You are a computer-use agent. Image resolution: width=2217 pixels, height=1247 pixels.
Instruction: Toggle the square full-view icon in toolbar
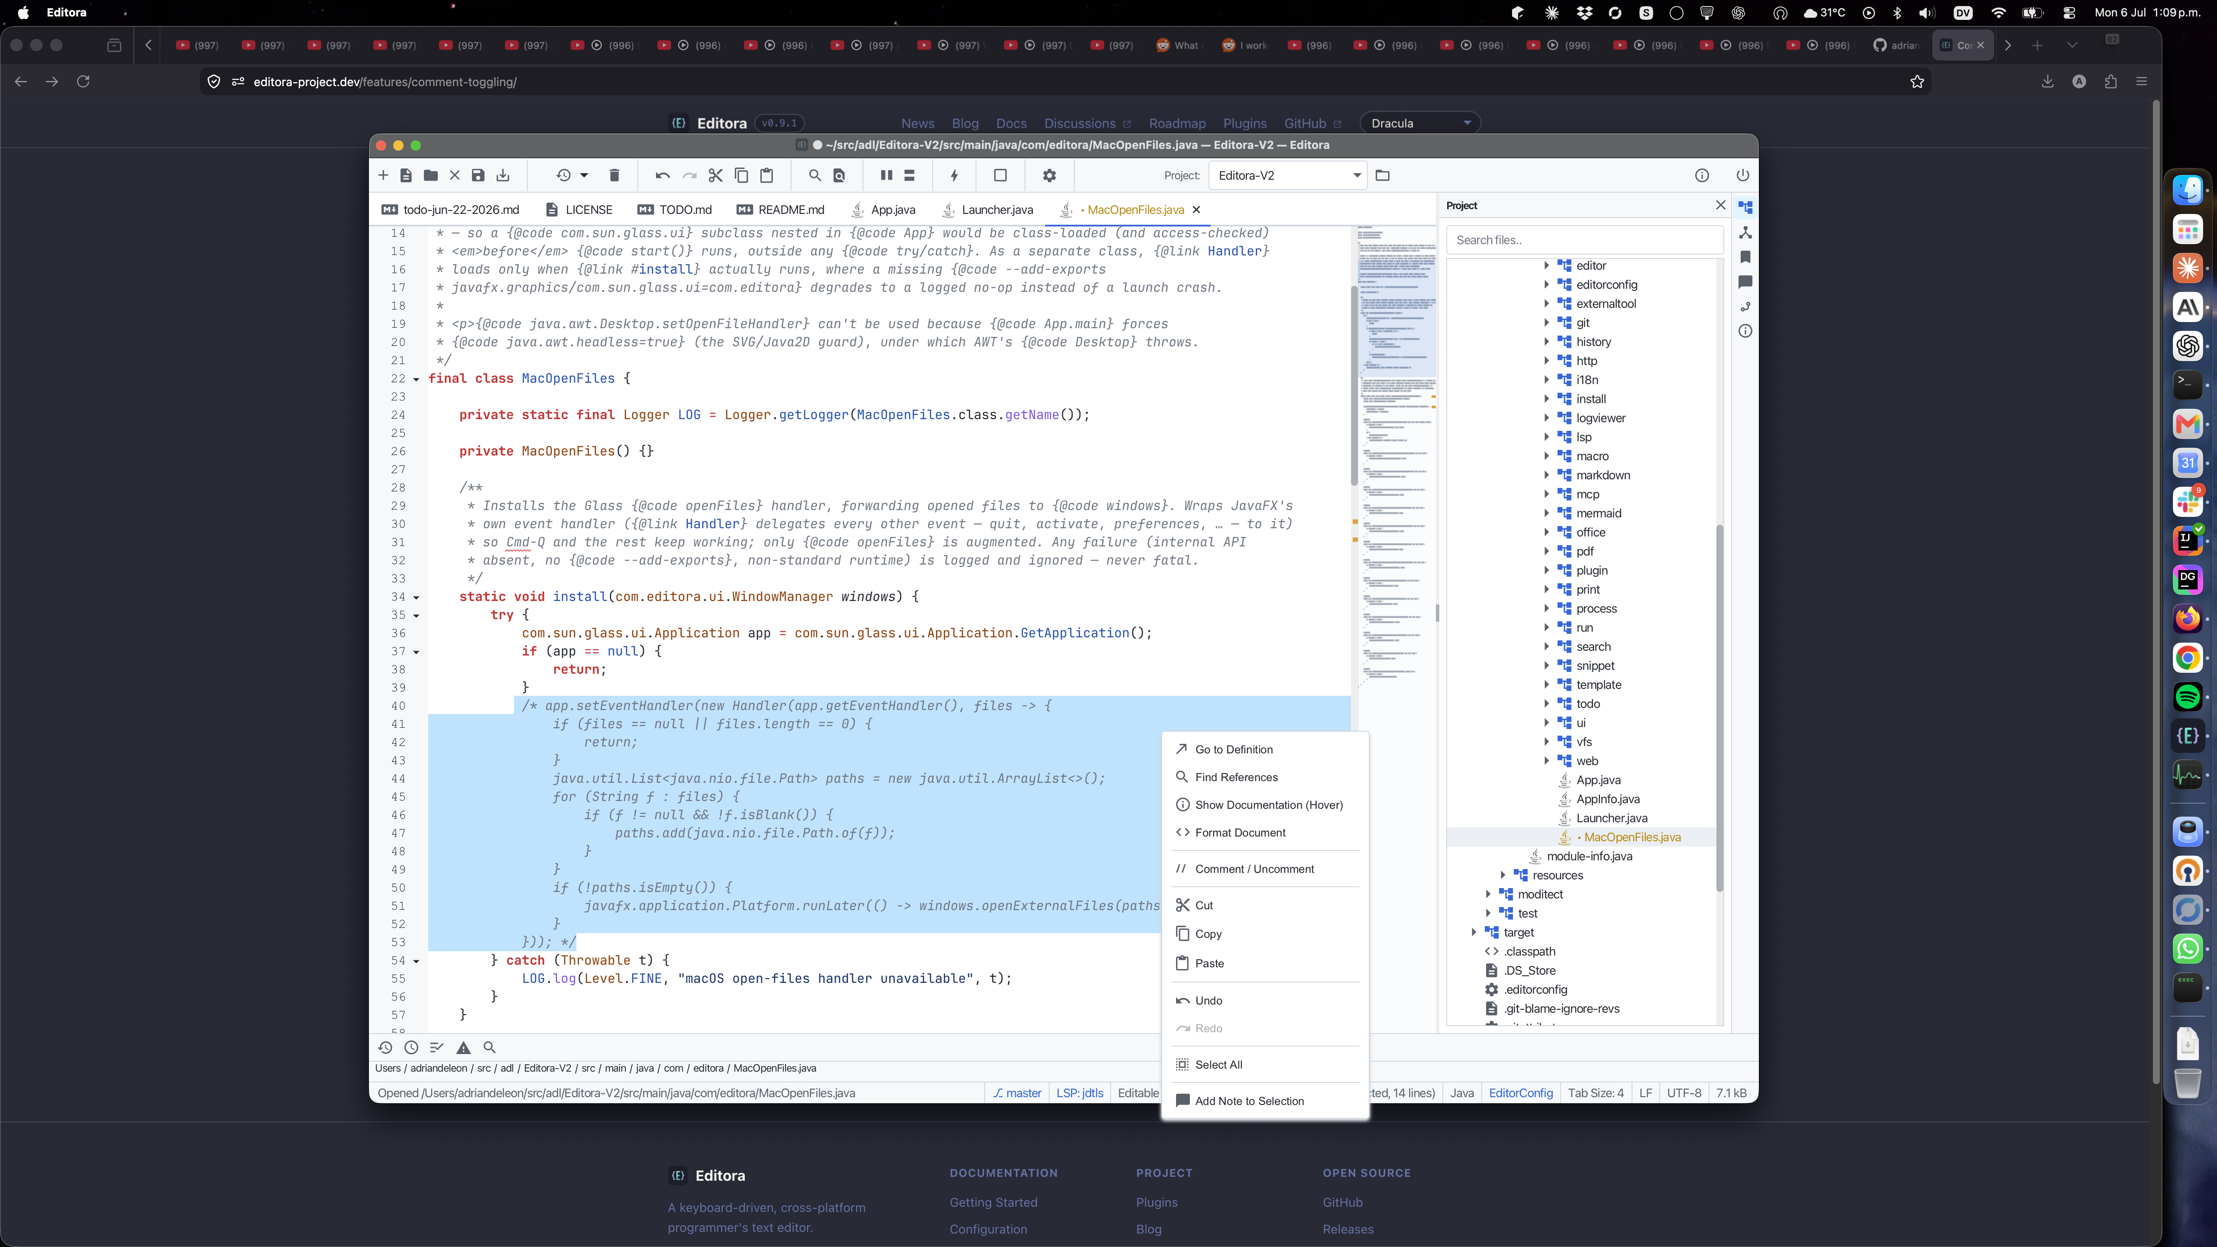1000,175
